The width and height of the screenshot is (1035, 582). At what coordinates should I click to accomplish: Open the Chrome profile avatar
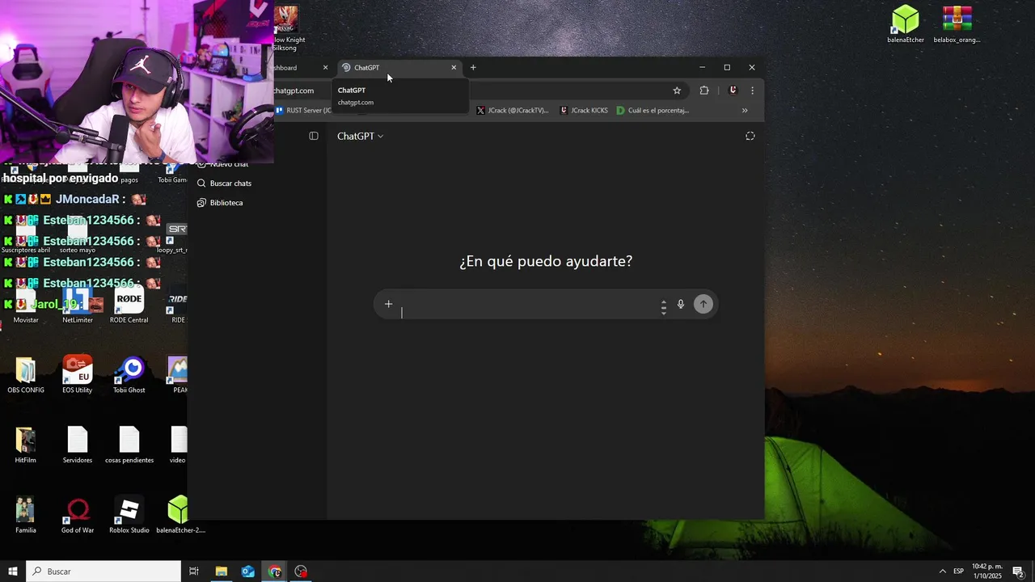[733, 91]
